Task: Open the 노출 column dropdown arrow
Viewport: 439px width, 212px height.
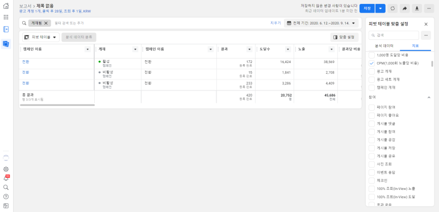Action: coord(332,49)
